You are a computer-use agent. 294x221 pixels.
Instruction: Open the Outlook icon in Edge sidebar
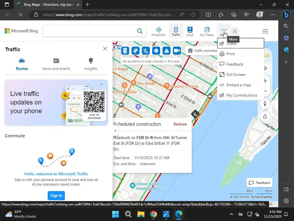point(286,49)
